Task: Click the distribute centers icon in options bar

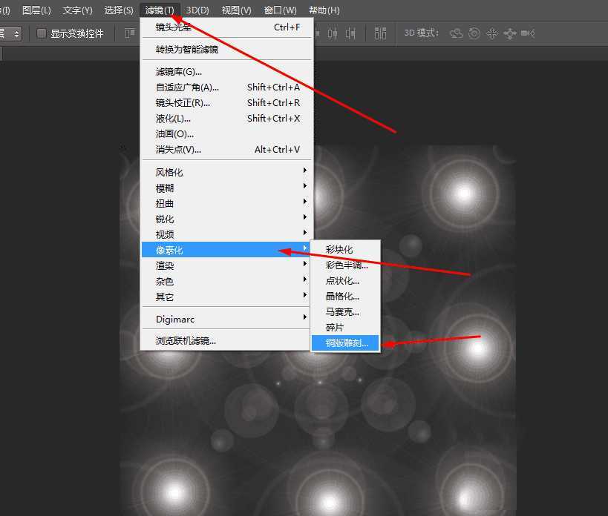Action: pyautogui.click(x=380, y=33)
